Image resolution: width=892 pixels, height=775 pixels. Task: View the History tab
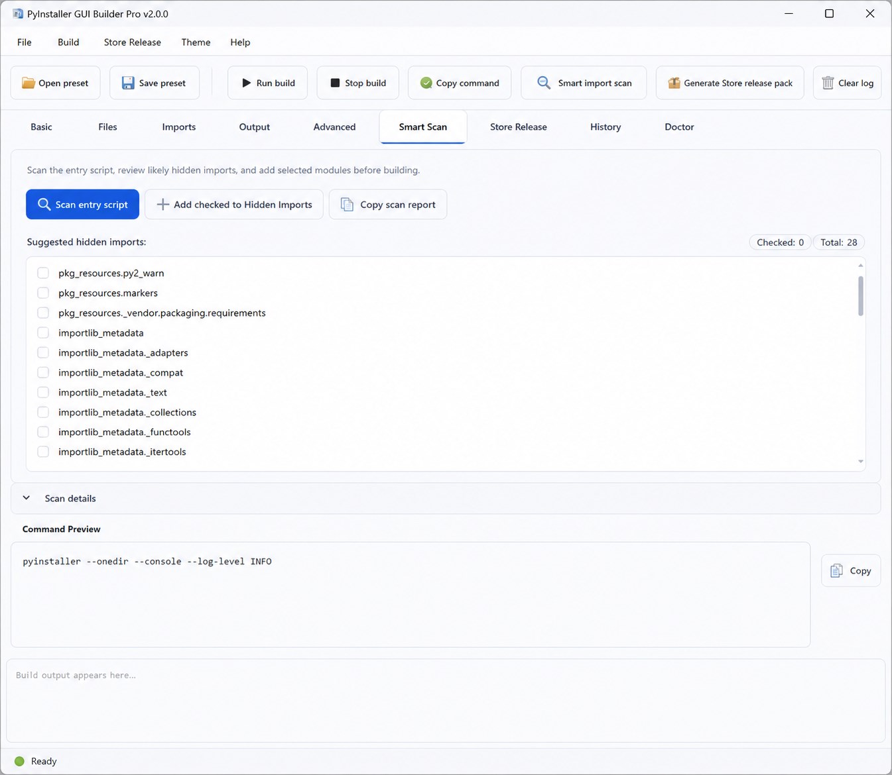pos(605,127)
